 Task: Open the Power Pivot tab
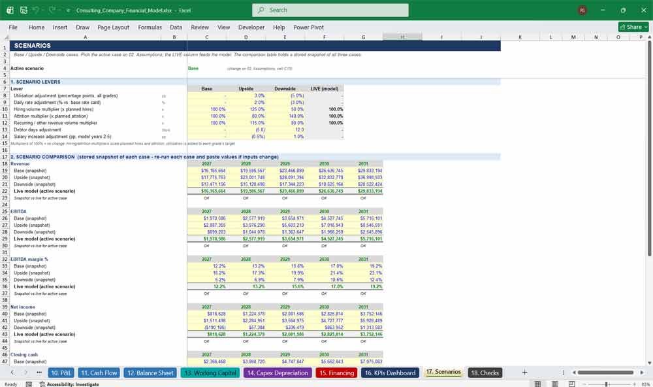[x=309, y=27]
